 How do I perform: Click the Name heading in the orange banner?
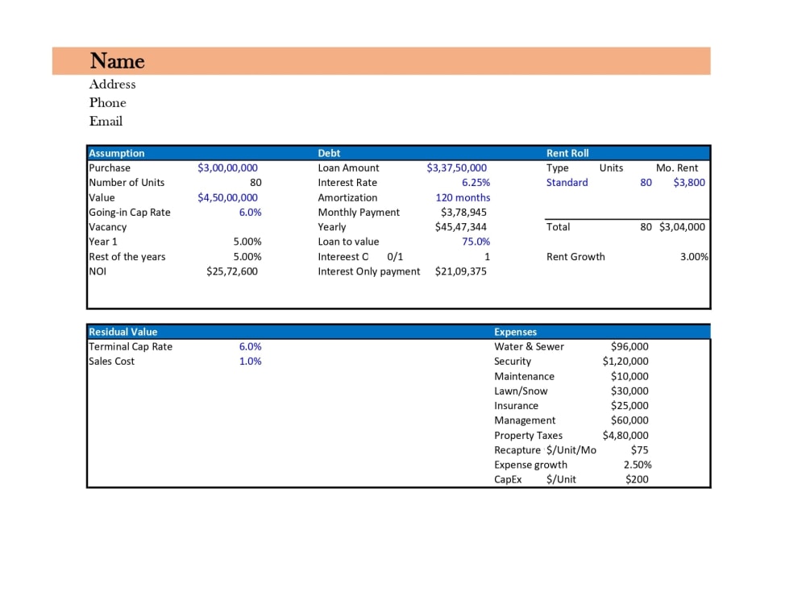pos(117,61)
